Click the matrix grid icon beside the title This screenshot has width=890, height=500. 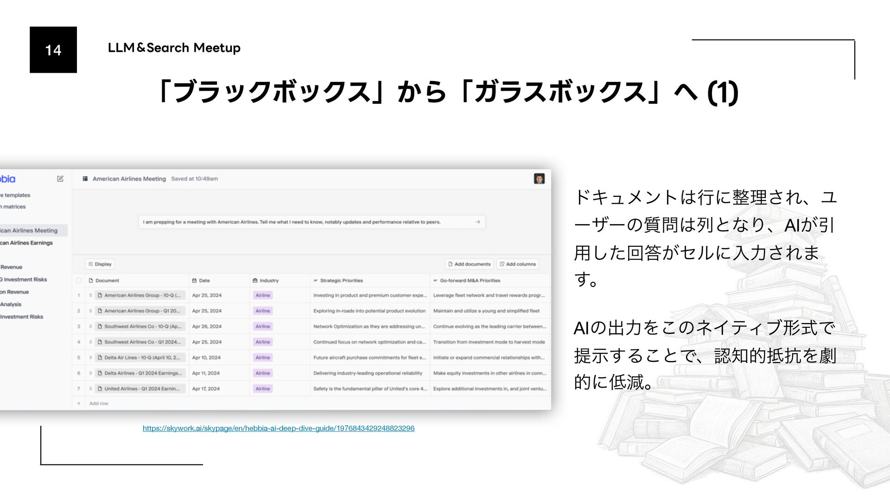[x=85, y=179]
